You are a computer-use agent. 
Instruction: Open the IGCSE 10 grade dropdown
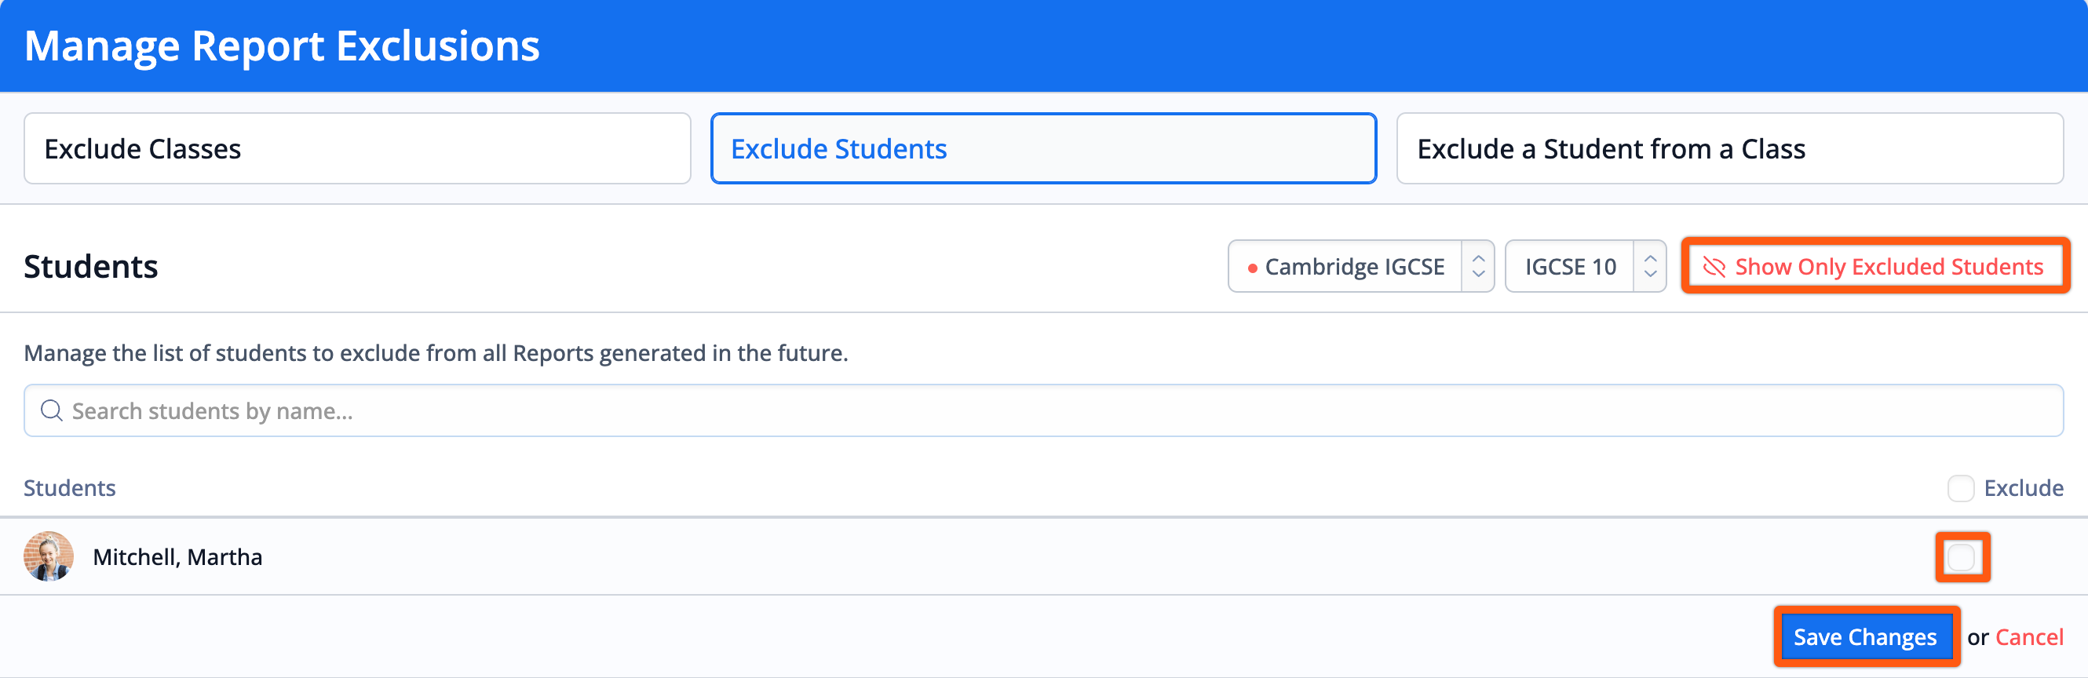tap(1570, 267)
